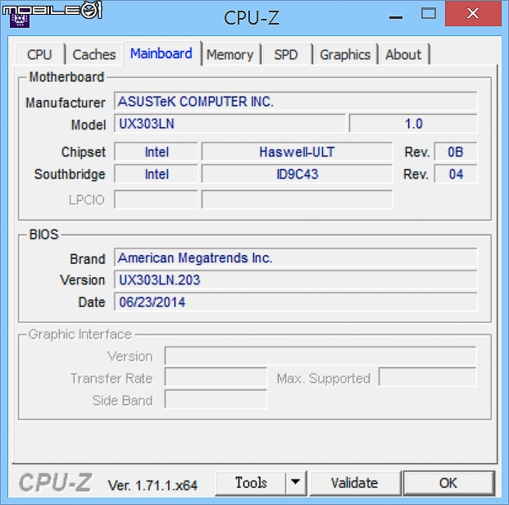Viewport: 509px width, 505px height.
Task: Click the CPU-Z logo at bottom left
Action: (x=55, y=483)
